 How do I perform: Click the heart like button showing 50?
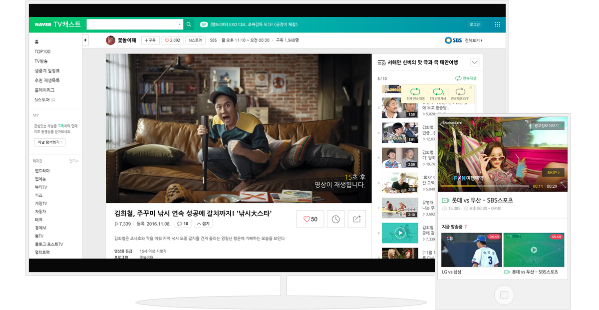310,219
